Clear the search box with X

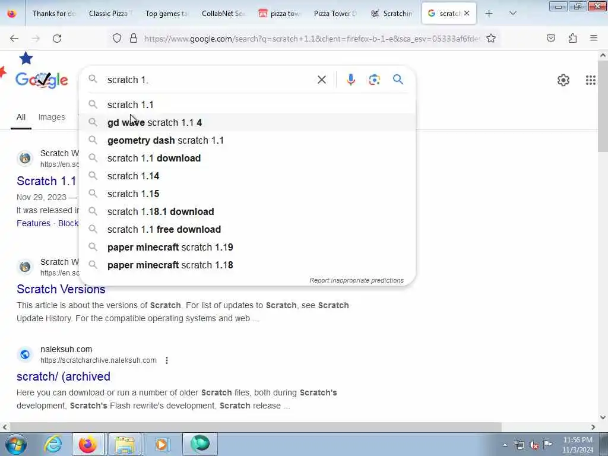coord(321,80)
